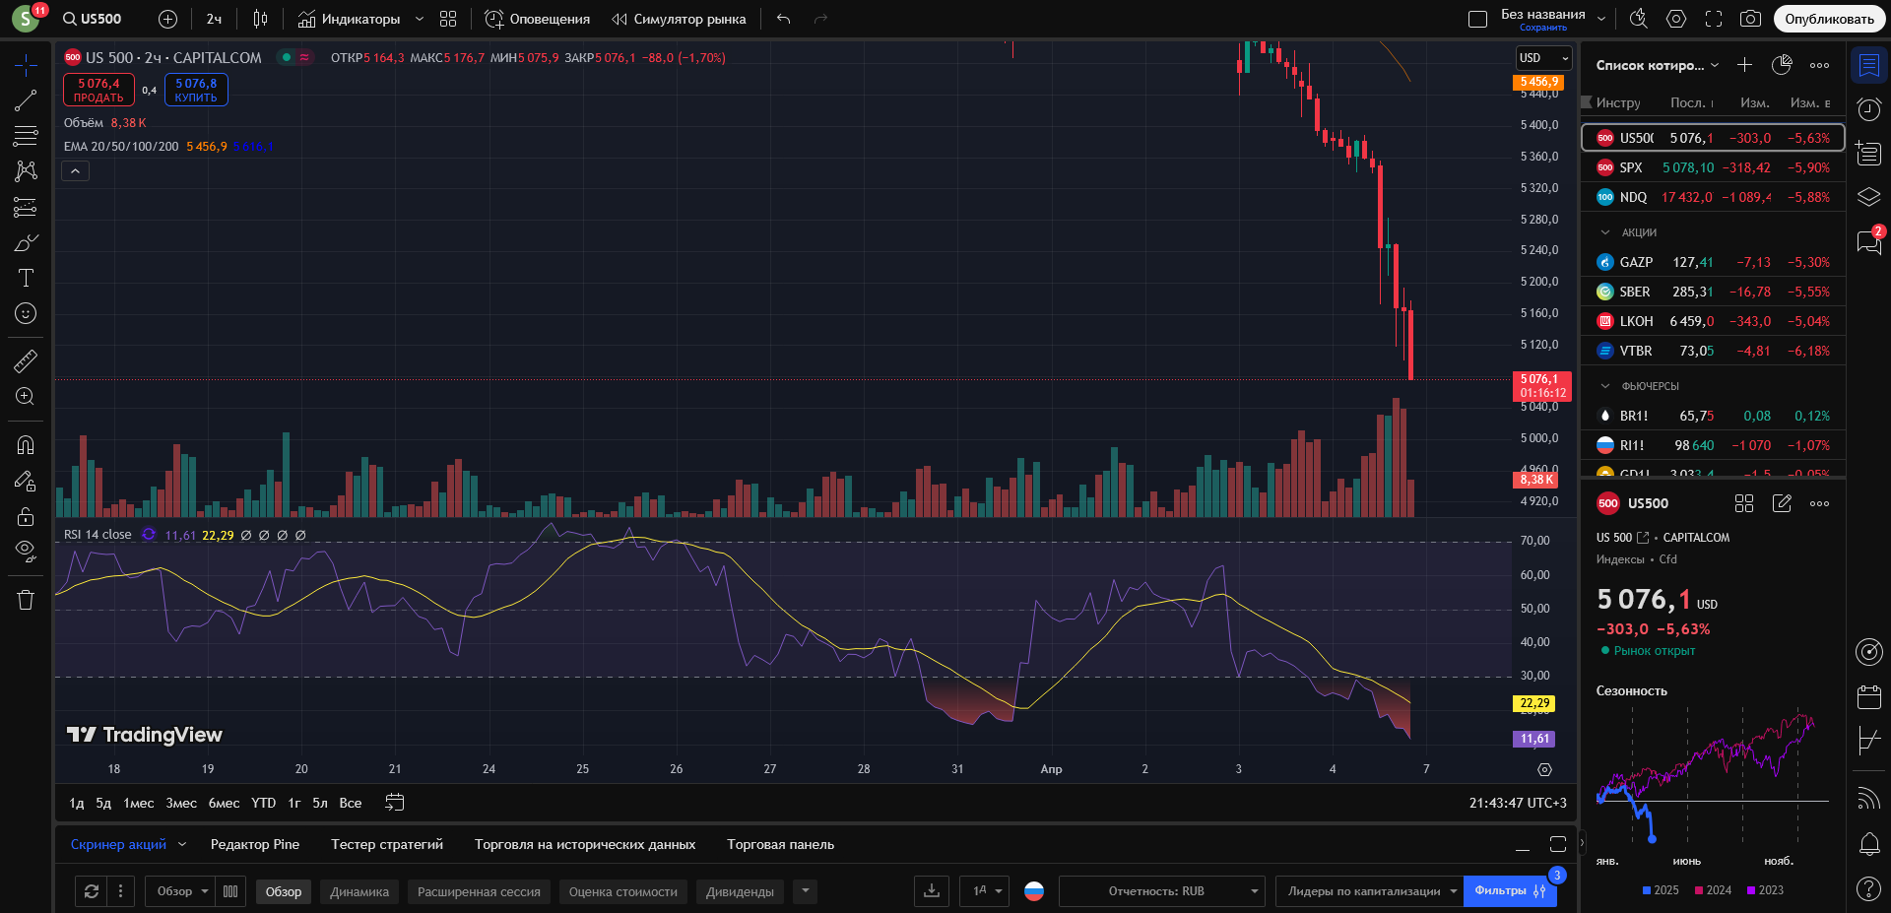Image resolution: width=1891 pixels, height=913 pixels.
Task: Open the Торговая панель tab
Action: pos(780,844)
